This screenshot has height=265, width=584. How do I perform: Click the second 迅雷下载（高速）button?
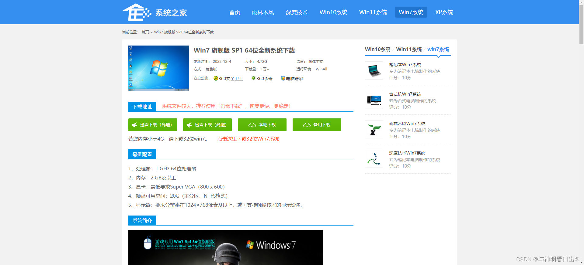[x=207, y=125]
